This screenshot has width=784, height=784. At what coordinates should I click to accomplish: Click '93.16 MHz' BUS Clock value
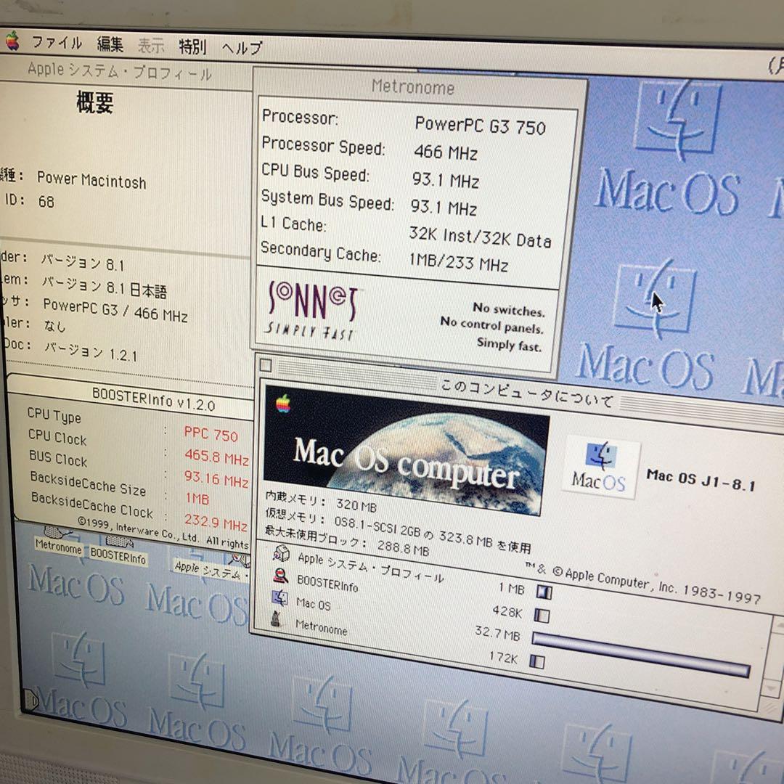[x=216, y=478]
